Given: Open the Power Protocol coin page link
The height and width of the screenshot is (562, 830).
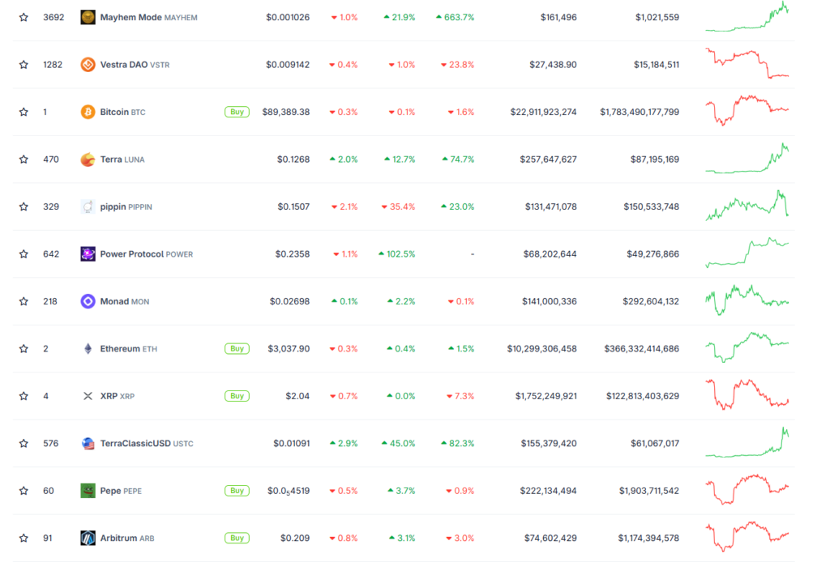Looking at the screenshot, I should coord(131,254).
